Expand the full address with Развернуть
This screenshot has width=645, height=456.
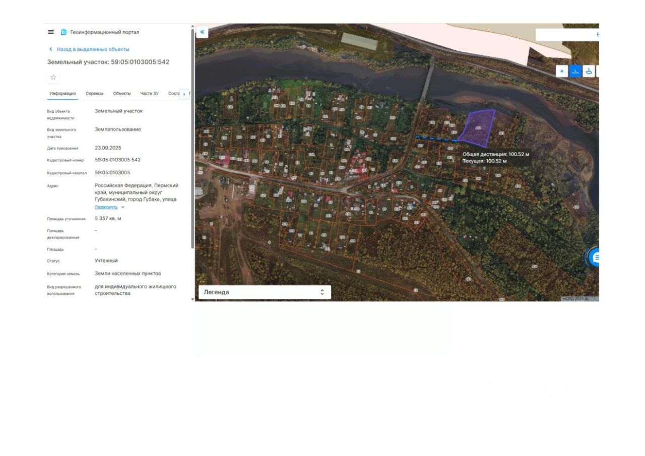109,207
